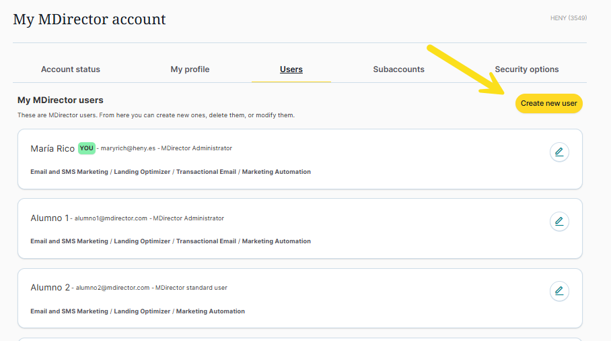611x341 pixels.
Task: Select the Alumno 1 user name
Action: click(50, 218)
